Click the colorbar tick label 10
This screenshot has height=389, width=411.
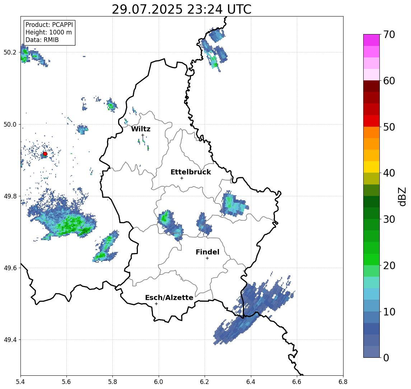389,312
